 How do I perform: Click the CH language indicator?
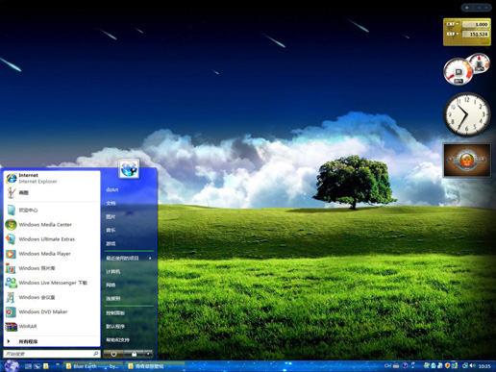pos(387,365)
